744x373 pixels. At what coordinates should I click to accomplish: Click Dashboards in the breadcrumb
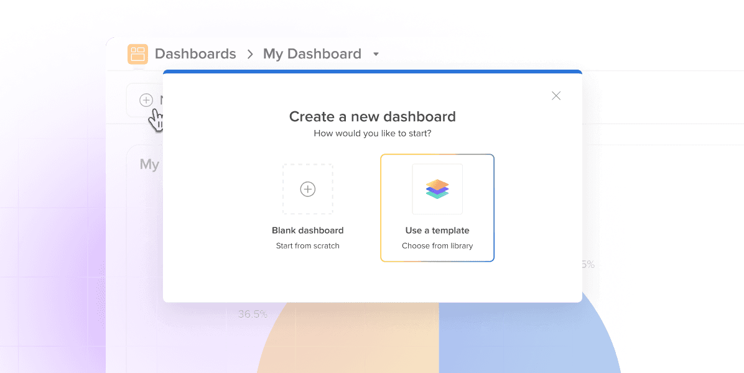[x=195, y=54]
